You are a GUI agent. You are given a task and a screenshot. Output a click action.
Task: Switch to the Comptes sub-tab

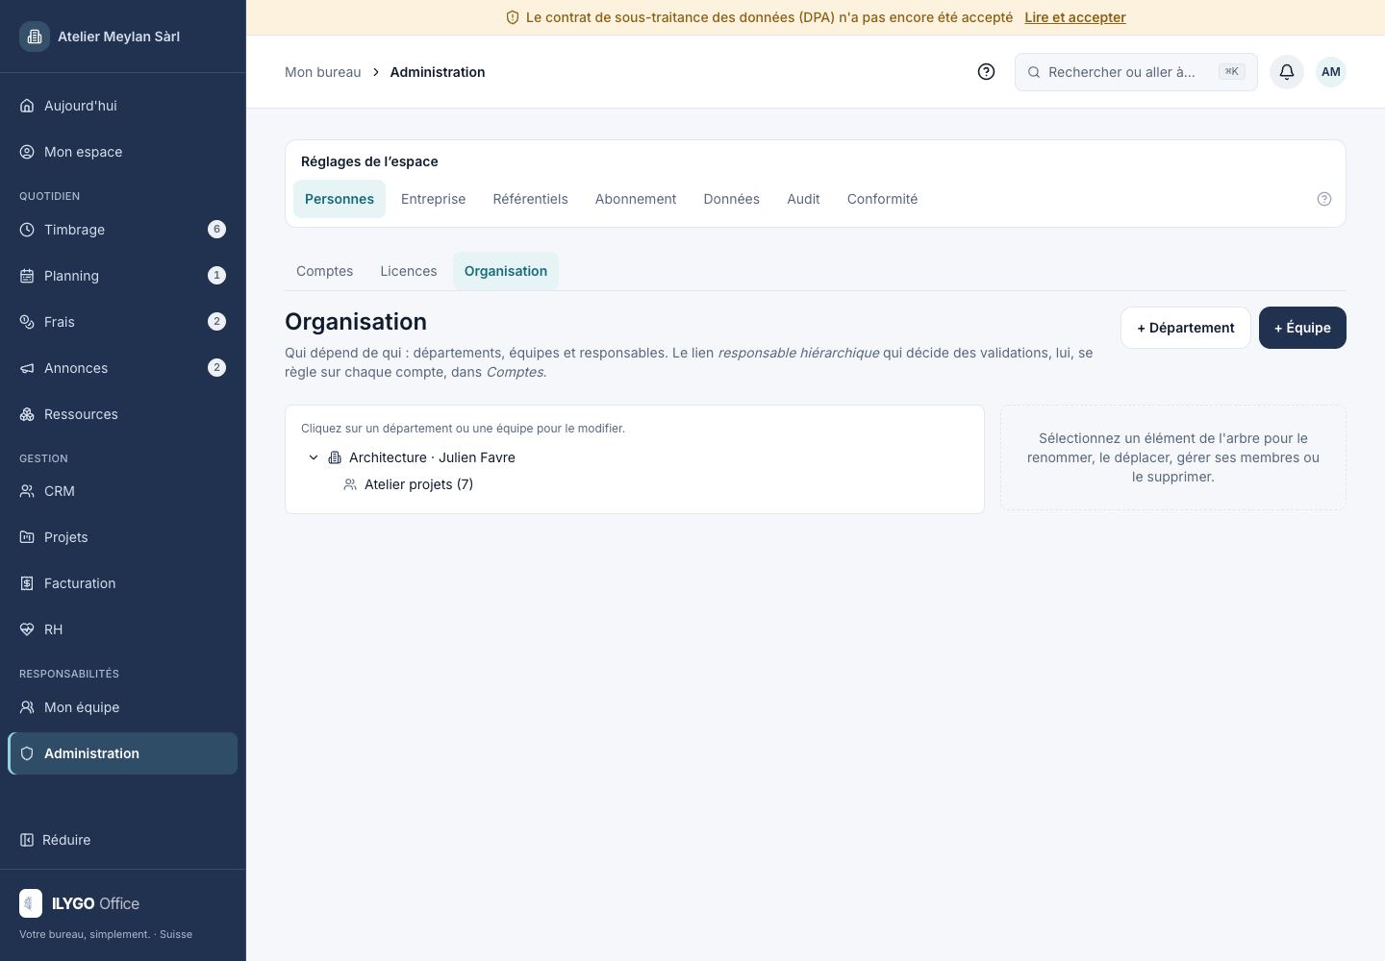click(x=325, y=271)
